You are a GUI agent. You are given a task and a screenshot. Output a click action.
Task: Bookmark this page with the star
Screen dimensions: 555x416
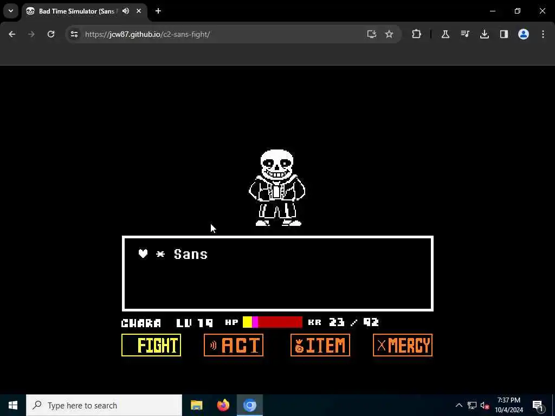point(389,34)
